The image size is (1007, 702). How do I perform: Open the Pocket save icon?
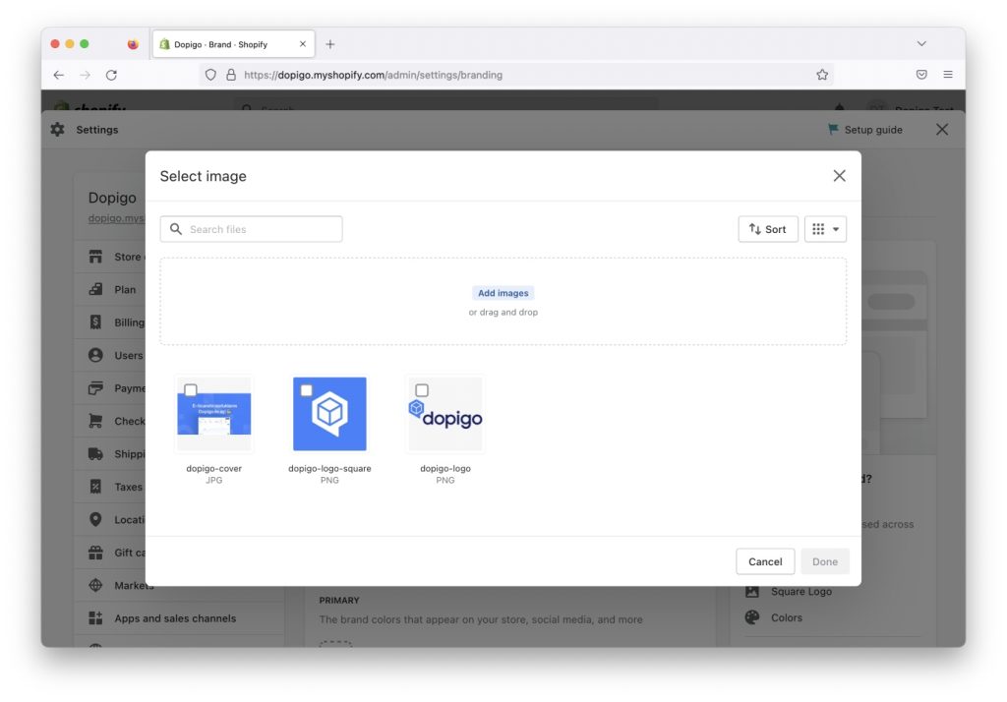pyautogui.click(x=921, y=75)
